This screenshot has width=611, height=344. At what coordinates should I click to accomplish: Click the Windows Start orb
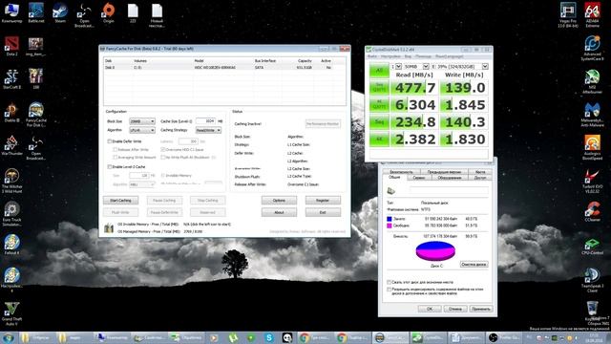(x=9, y=337)
